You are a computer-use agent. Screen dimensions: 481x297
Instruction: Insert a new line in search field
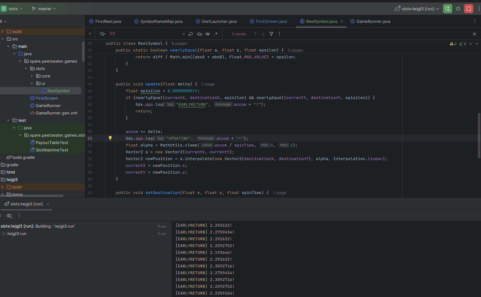(x=191, y=34)
